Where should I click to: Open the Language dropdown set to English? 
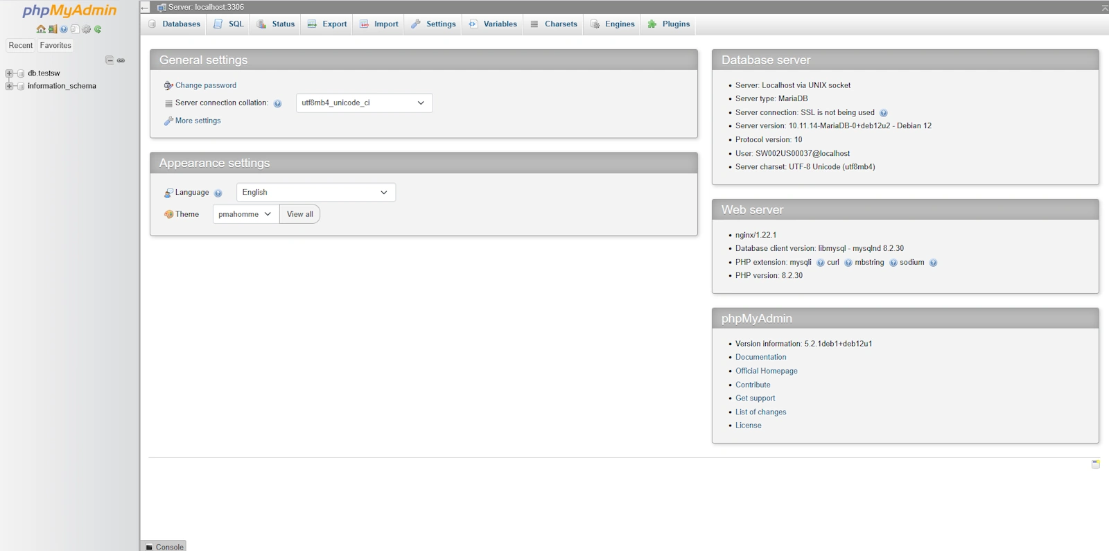(315, 193)
